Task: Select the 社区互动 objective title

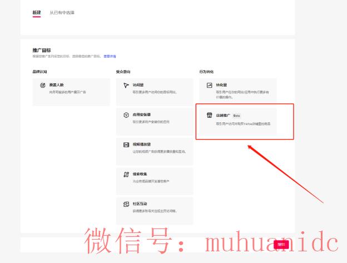Action: [x=140, y=204]
